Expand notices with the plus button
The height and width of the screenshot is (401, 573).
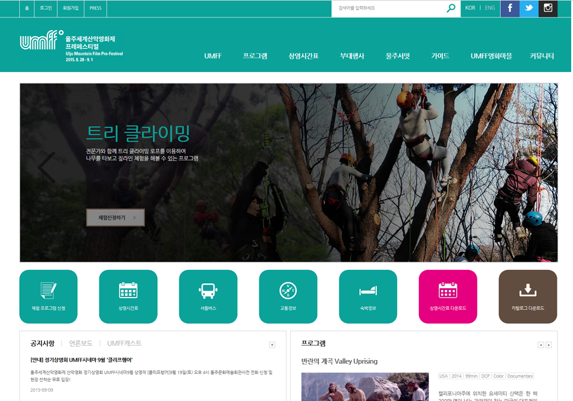(272, 344)
